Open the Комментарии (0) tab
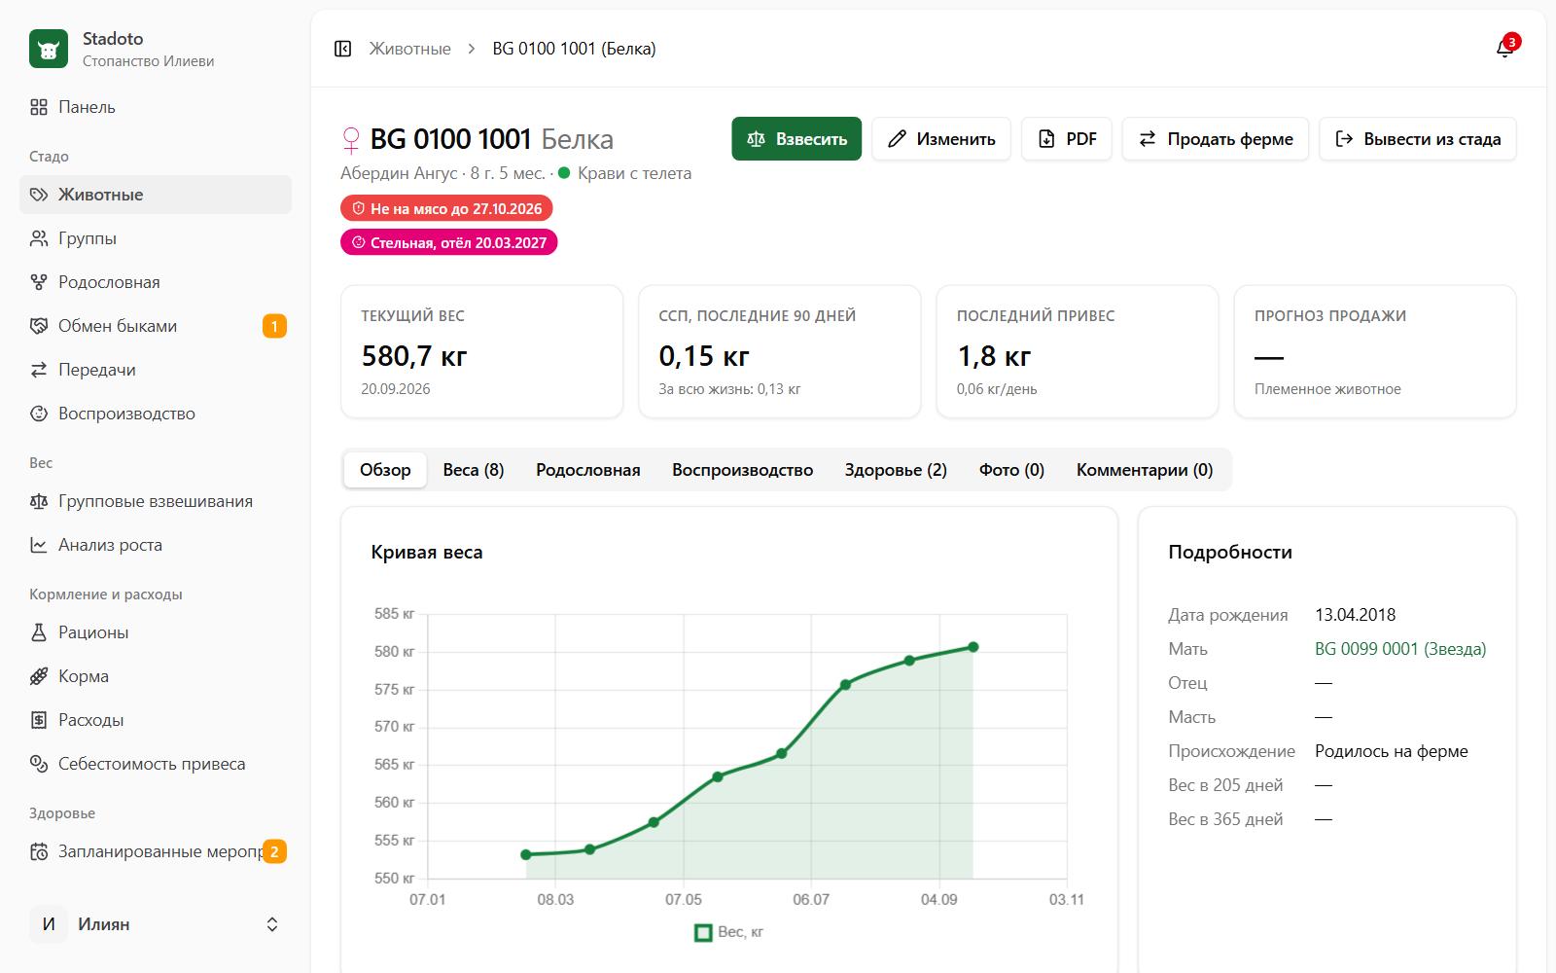Viewport: 1556px width, 973px height. coord(1145,470)
